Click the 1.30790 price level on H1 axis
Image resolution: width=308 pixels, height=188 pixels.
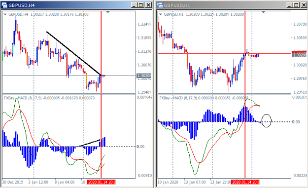click(x=300, y=24)
